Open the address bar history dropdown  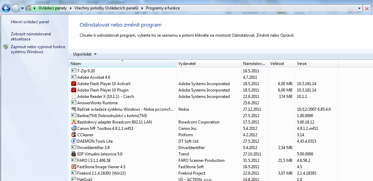pyautogui.click(x=360, y=8)
